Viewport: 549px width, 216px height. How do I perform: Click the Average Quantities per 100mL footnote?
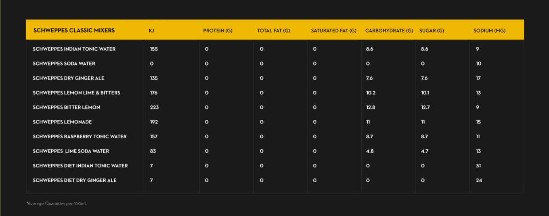57,204
